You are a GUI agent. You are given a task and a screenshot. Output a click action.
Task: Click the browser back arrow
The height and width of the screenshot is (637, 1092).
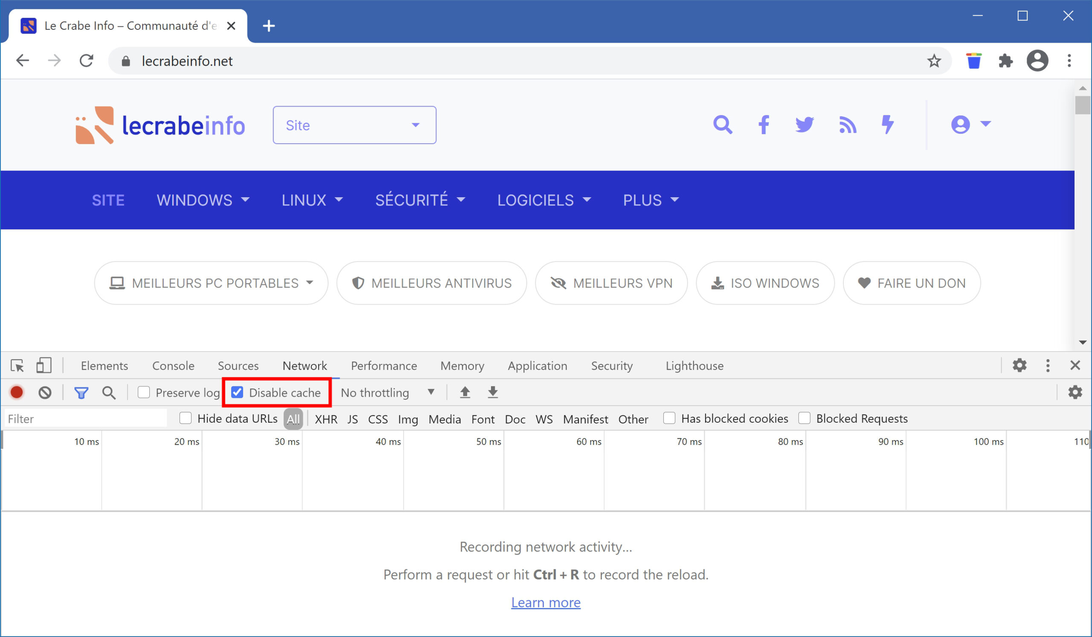pyautogui.click(x=23, y=61)
